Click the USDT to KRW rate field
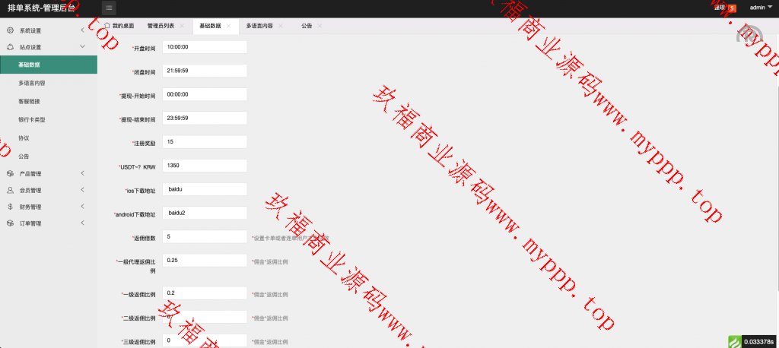This screenshot has height=348, width=779. (x=205, y=166)
